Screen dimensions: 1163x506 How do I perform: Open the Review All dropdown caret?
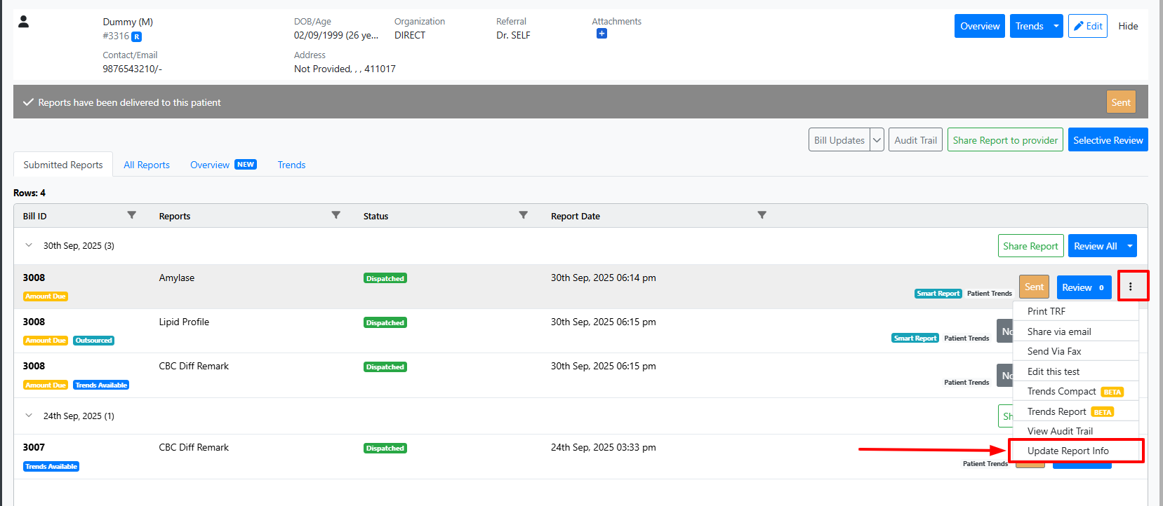click(x=1129, y=246)
